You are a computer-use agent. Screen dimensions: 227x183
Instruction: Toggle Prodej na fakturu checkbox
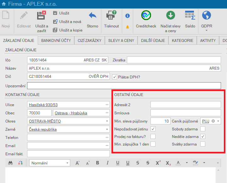[x=153, y=136]
